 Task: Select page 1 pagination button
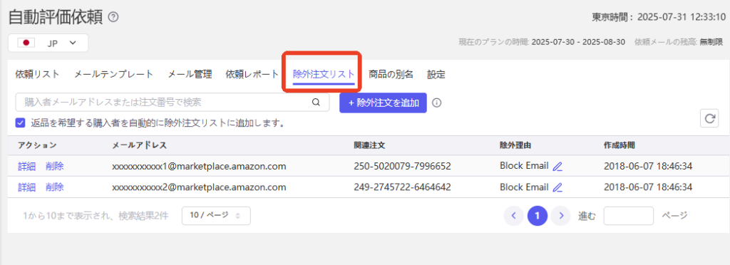pyautogui.click(x=538, y=216)
